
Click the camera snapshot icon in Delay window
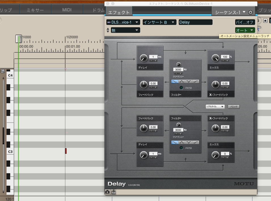(x=107, y=192)
